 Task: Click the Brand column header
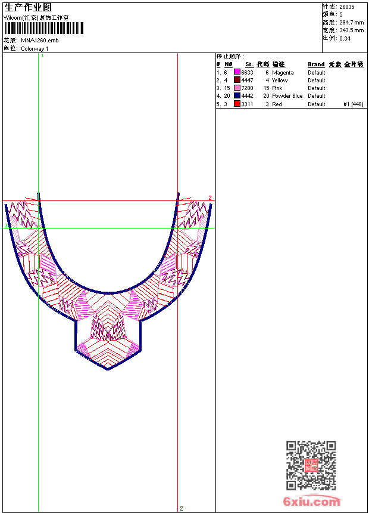tap(316, 64)
